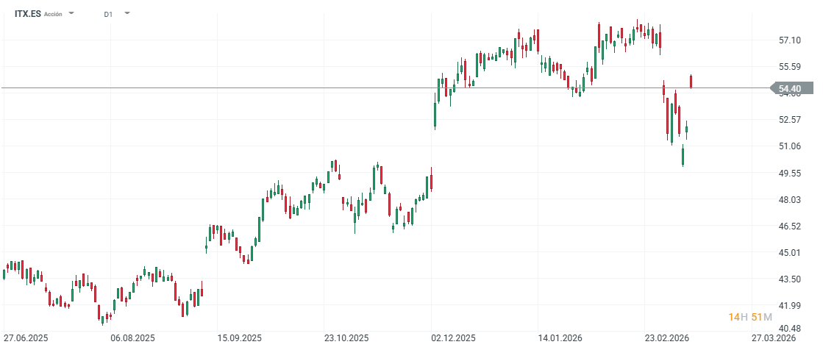Screen dimensions: 823x350
Task: Click the 02.12.2025 date label
Action: 454,338
